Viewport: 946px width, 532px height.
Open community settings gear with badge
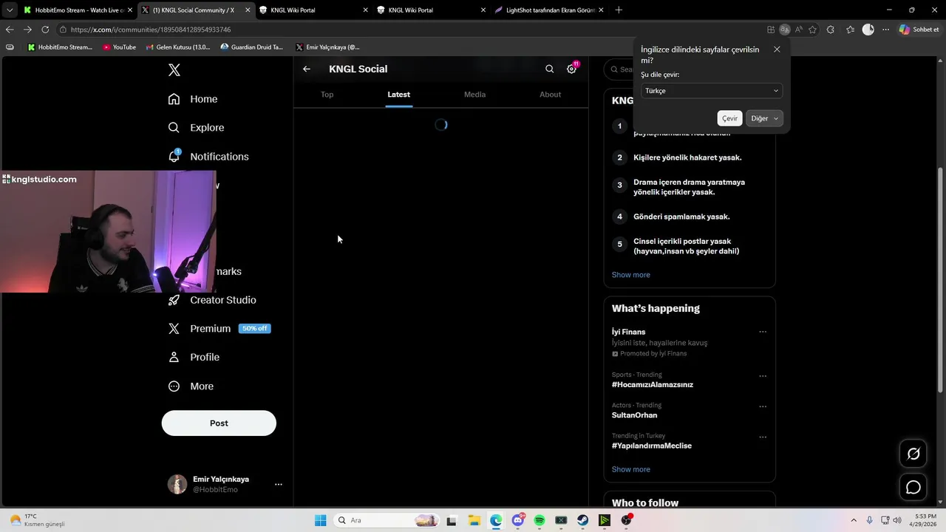coord(571,69)
